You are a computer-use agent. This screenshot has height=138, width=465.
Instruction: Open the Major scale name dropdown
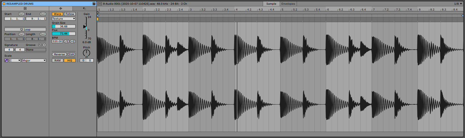[x=34, y=61]
